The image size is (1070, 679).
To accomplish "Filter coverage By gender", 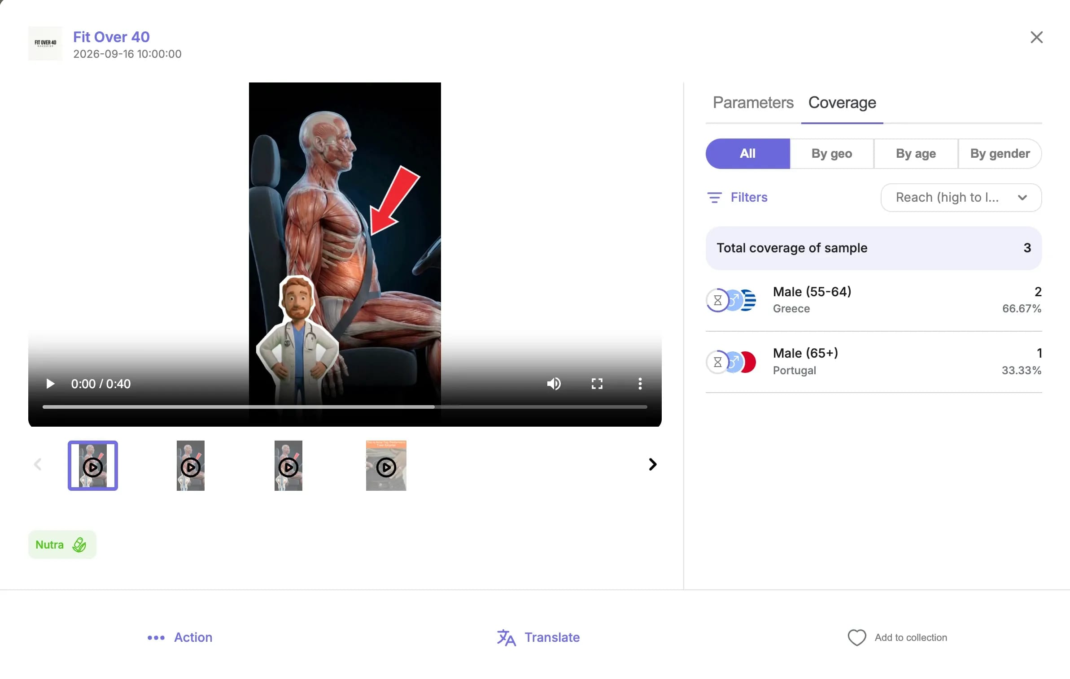I will tap(1000, 154).
